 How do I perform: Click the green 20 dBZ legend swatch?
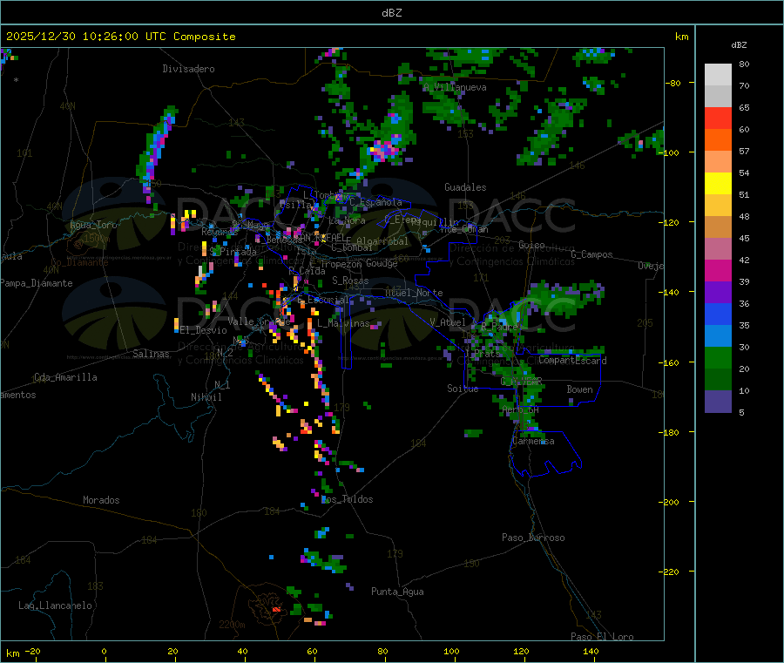pyautogui.click(x=718, y=358)
